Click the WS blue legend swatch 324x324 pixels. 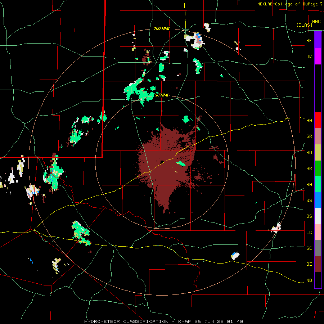[x=318, y=200]
